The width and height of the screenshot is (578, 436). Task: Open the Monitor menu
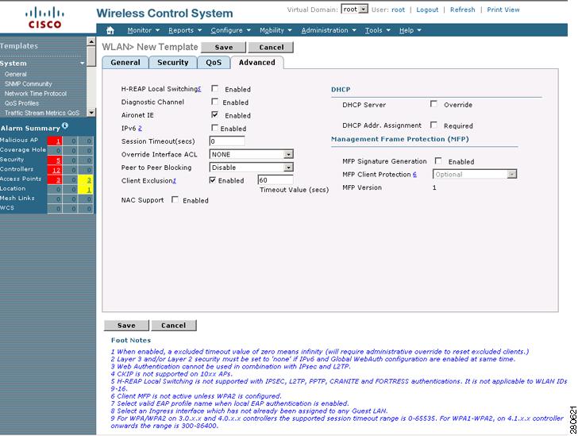pyautogui.click(x=143, y=30)
